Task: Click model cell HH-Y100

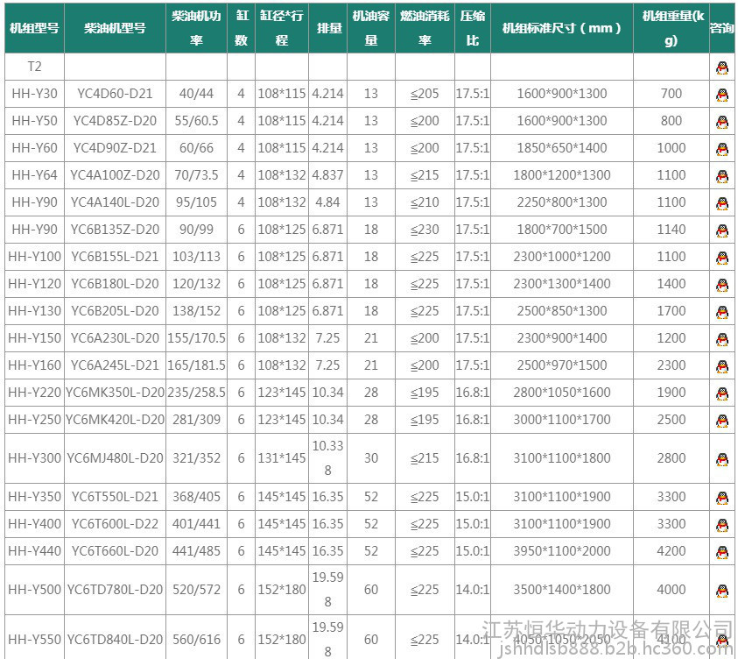Action: 34,257
